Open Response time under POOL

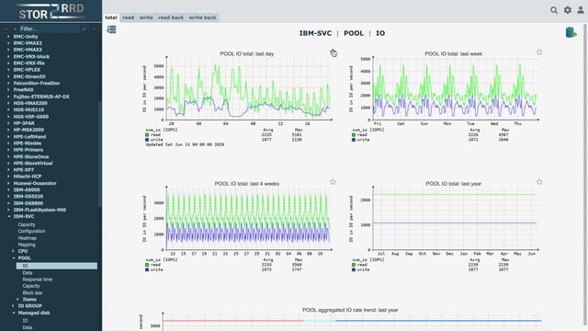38,280
